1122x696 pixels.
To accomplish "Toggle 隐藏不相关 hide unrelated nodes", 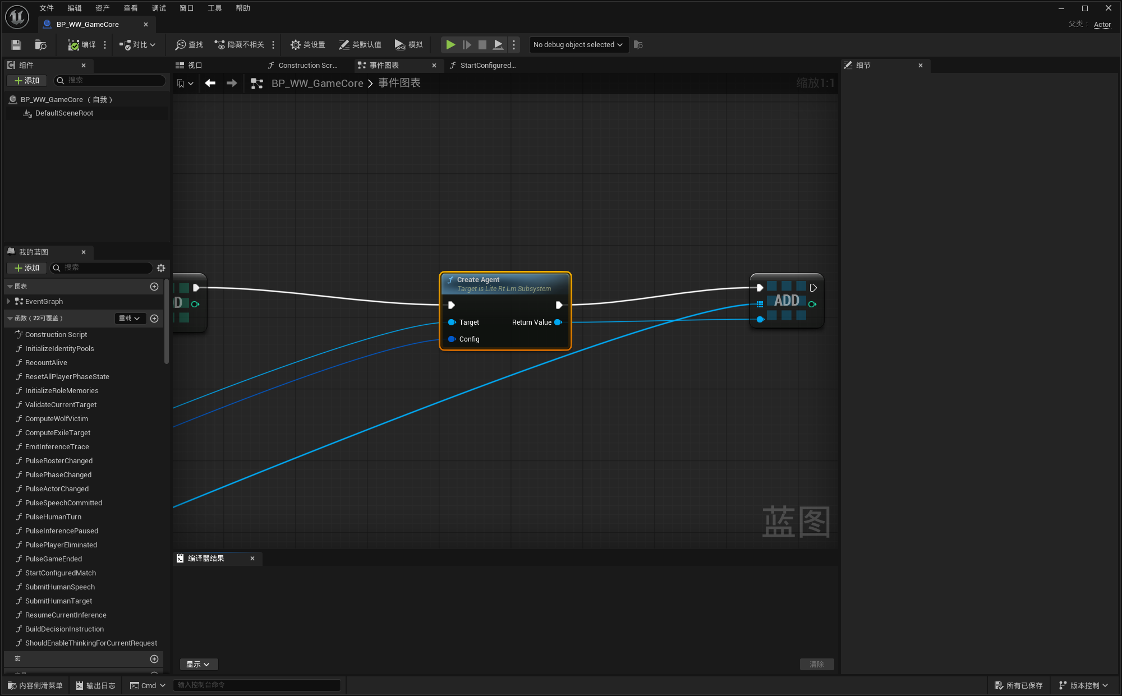I will pos(240,45).
